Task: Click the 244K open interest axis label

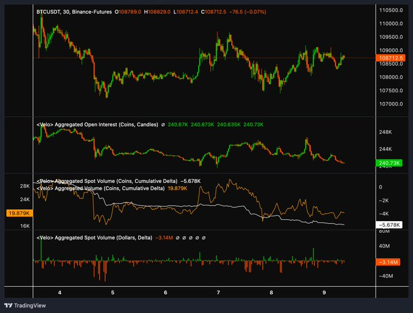Action: pos(386,149)
